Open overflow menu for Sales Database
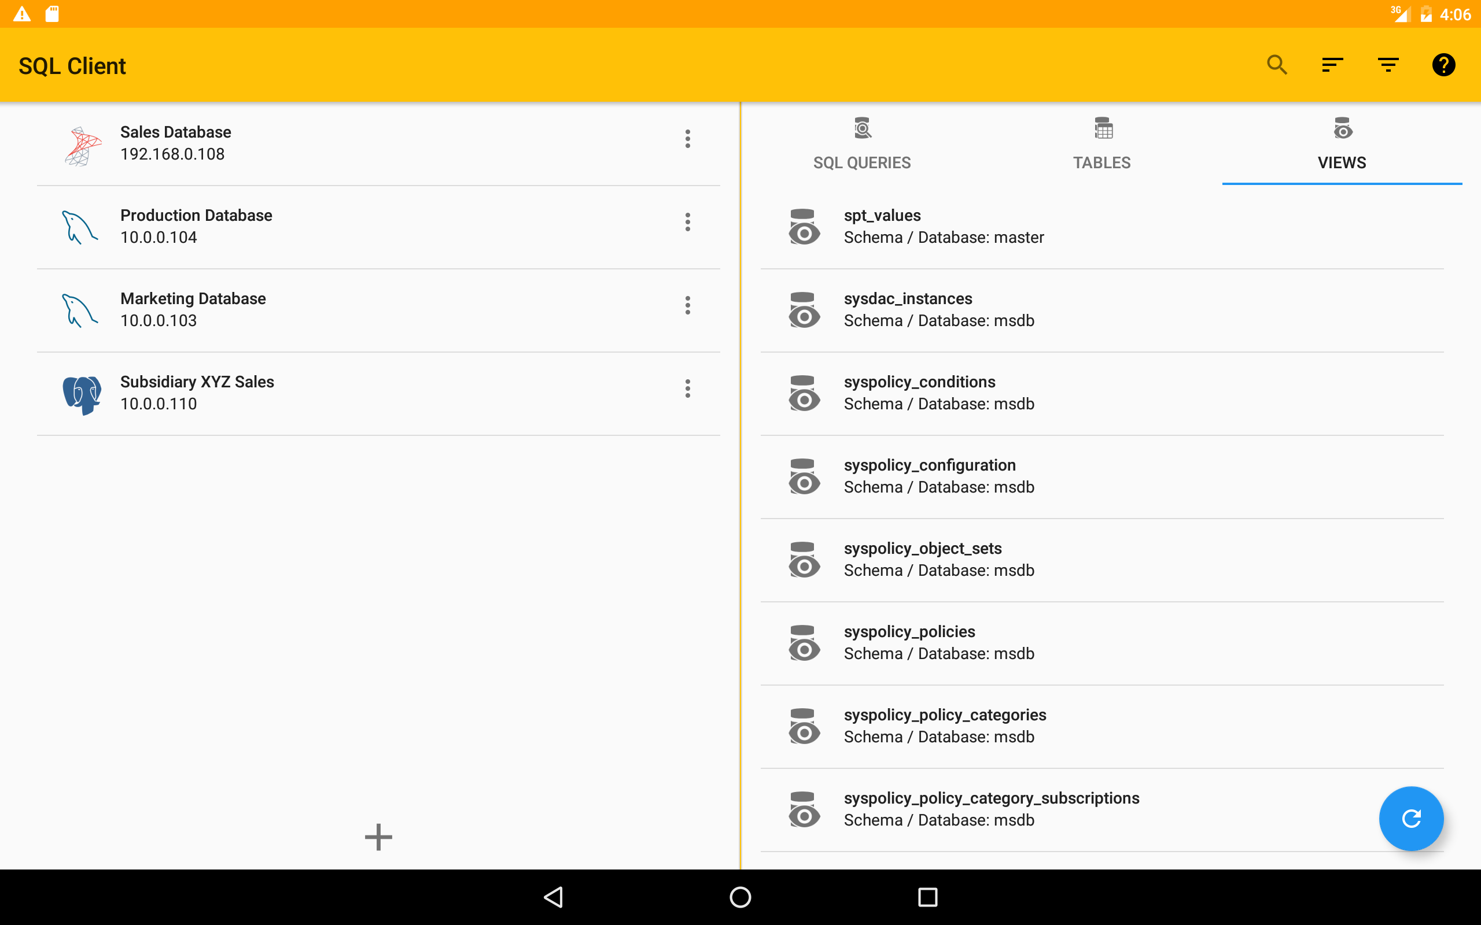The height and width of the screenshot is (925, 1481). coord(688,139)
